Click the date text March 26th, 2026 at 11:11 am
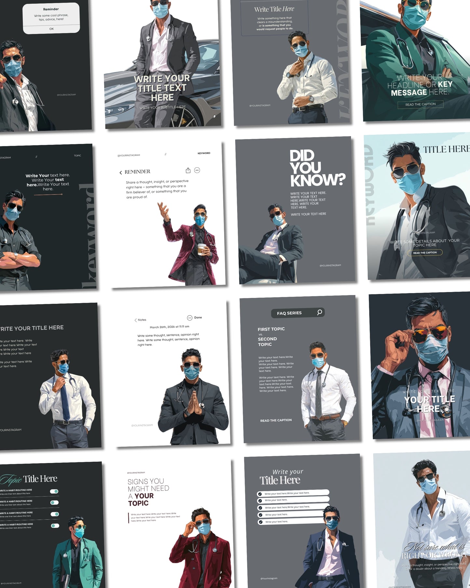The width and height of the screenshot is (470, 588). (x=169, y=327)
